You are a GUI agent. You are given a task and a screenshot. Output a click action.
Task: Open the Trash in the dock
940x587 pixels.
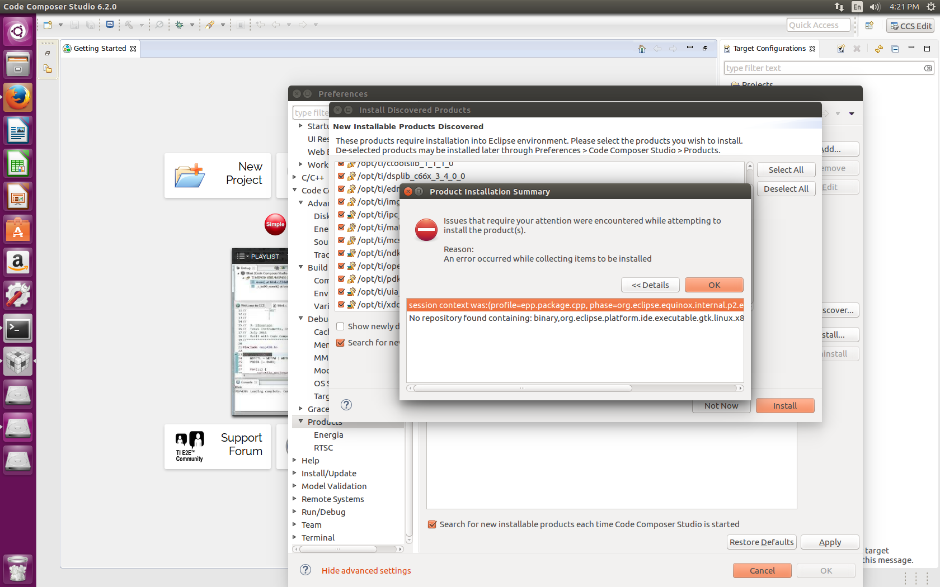18,569
